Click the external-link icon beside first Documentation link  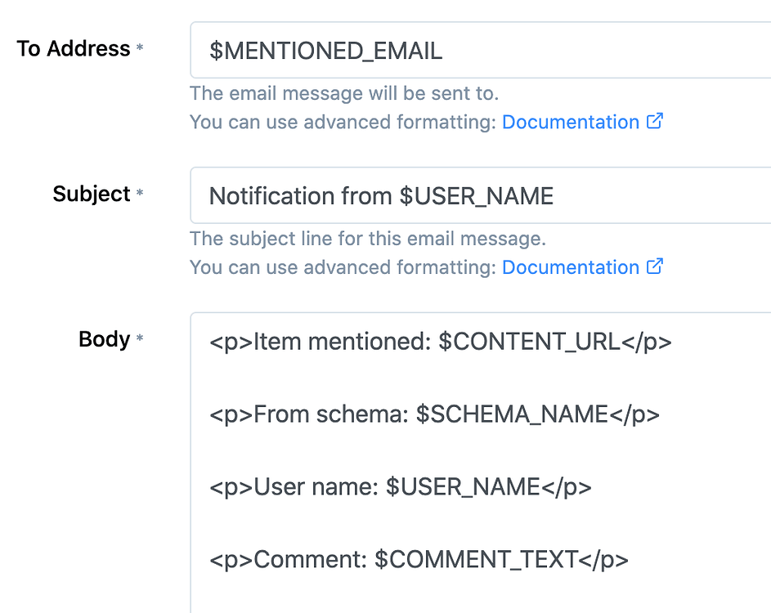655,121
